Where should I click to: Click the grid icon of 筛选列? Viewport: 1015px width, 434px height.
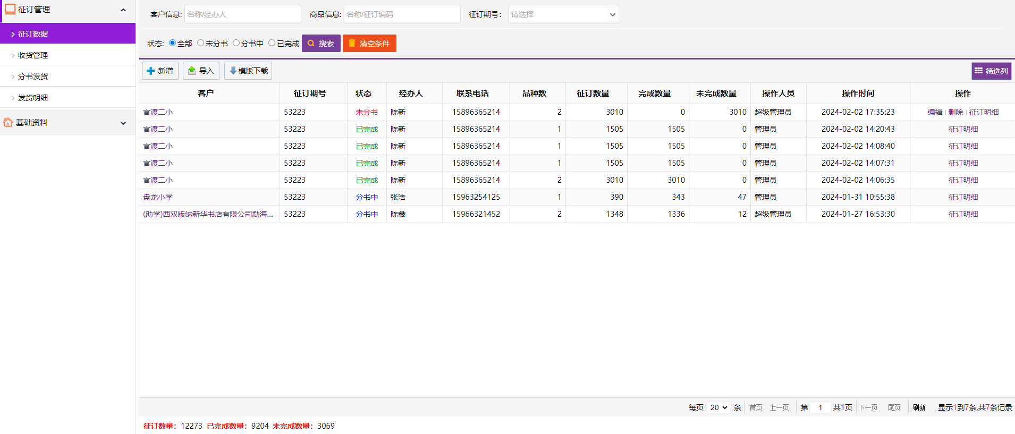978,71
